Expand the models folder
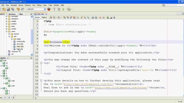184x103 pixels. 6,21
